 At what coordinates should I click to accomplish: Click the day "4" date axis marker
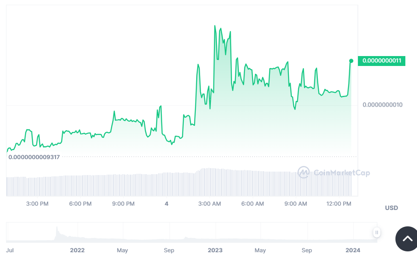pos(166,204)
